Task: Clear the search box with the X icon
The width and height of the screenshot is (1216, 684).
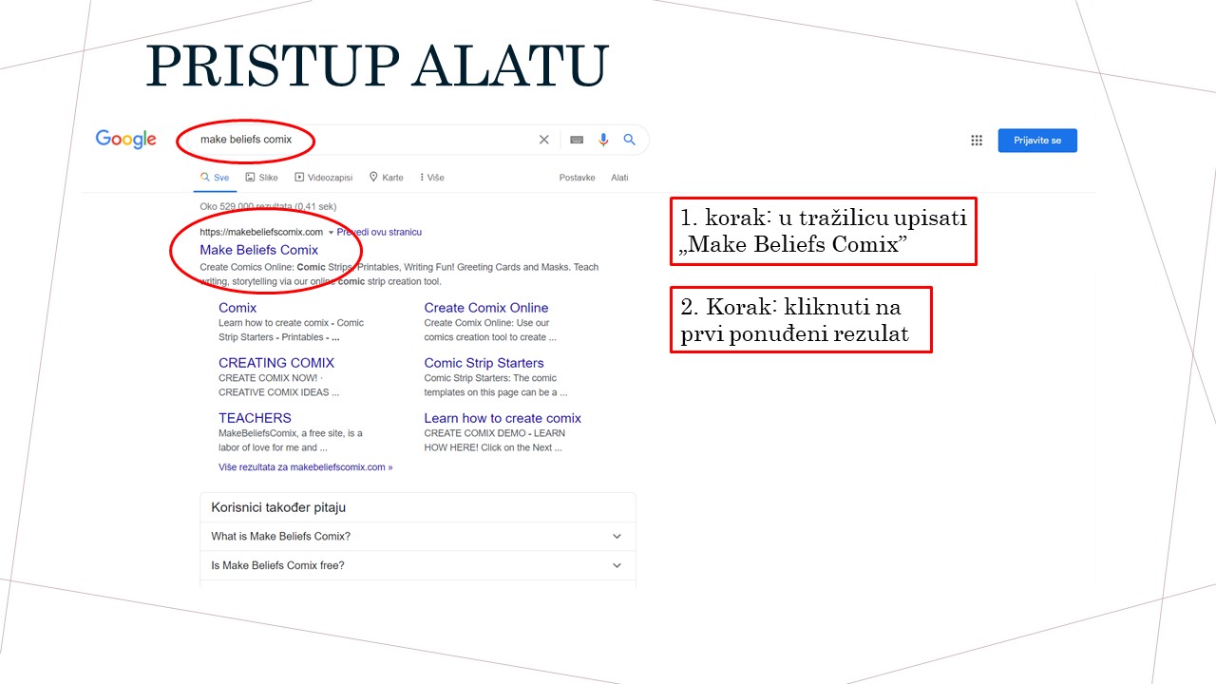Action: [544, 140]
